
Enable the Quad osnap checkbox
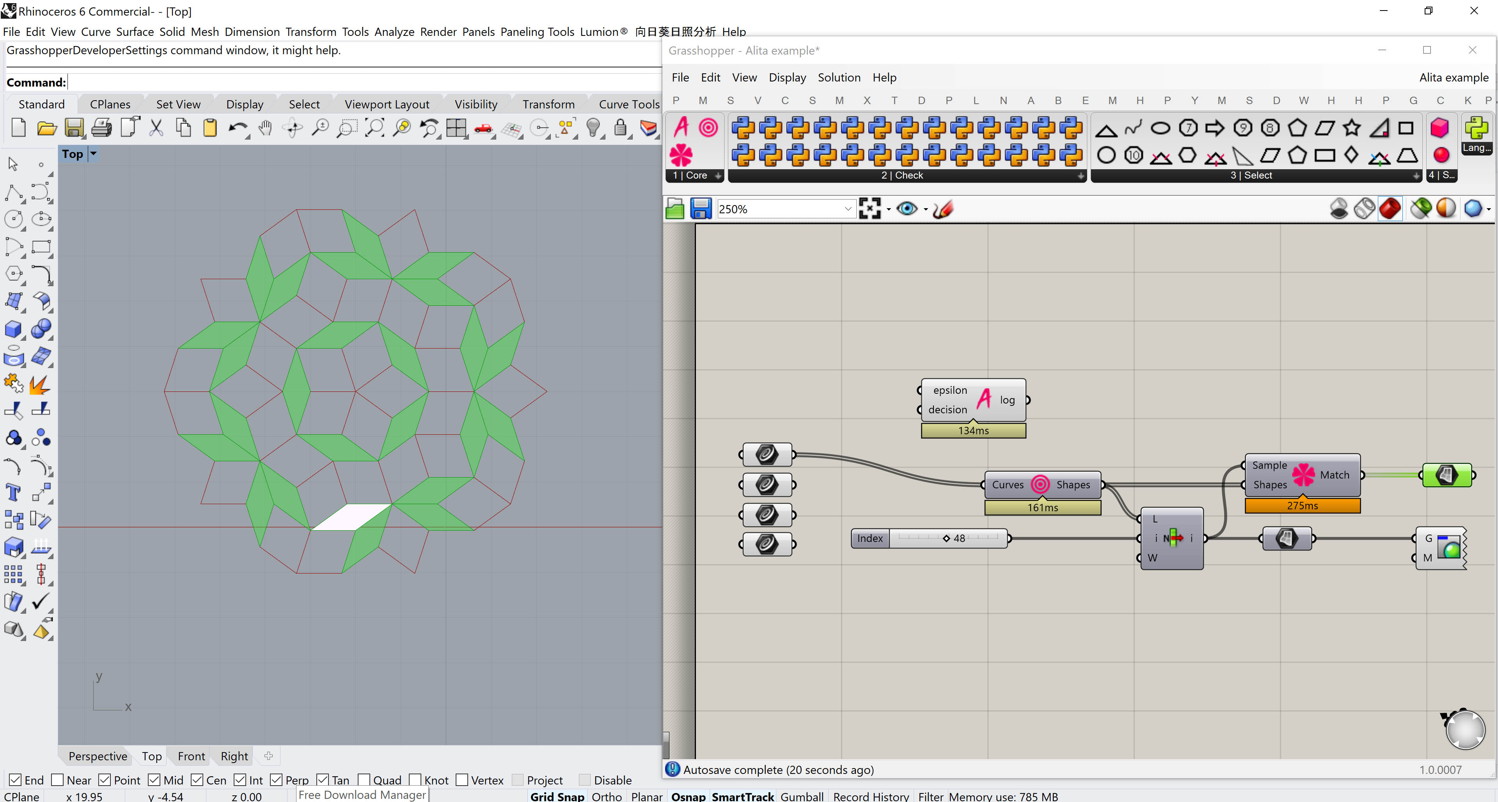point(364,780)
